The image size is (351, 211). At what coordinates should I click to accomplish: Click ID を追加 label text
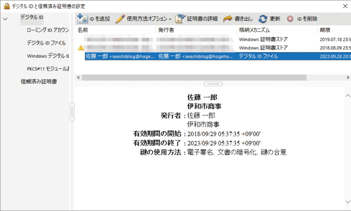coord(100,19)
